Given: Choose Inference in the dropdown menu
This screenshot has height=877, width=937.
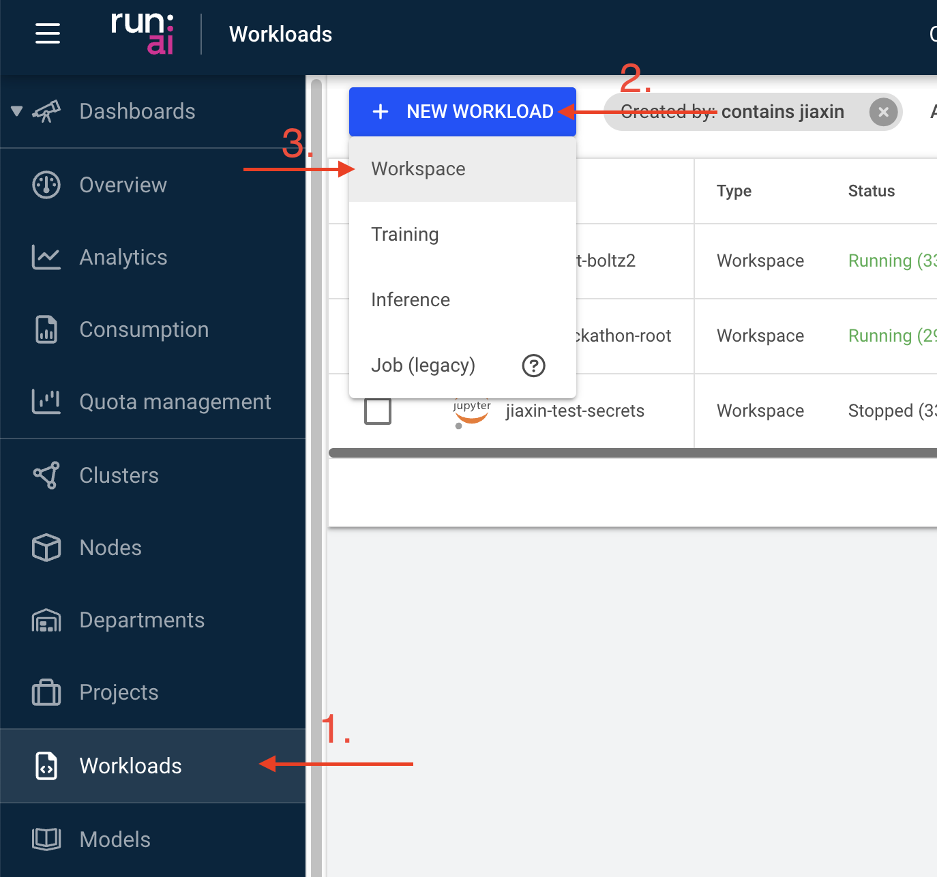Looking at the screenshot, I should (x=410, y=299).
